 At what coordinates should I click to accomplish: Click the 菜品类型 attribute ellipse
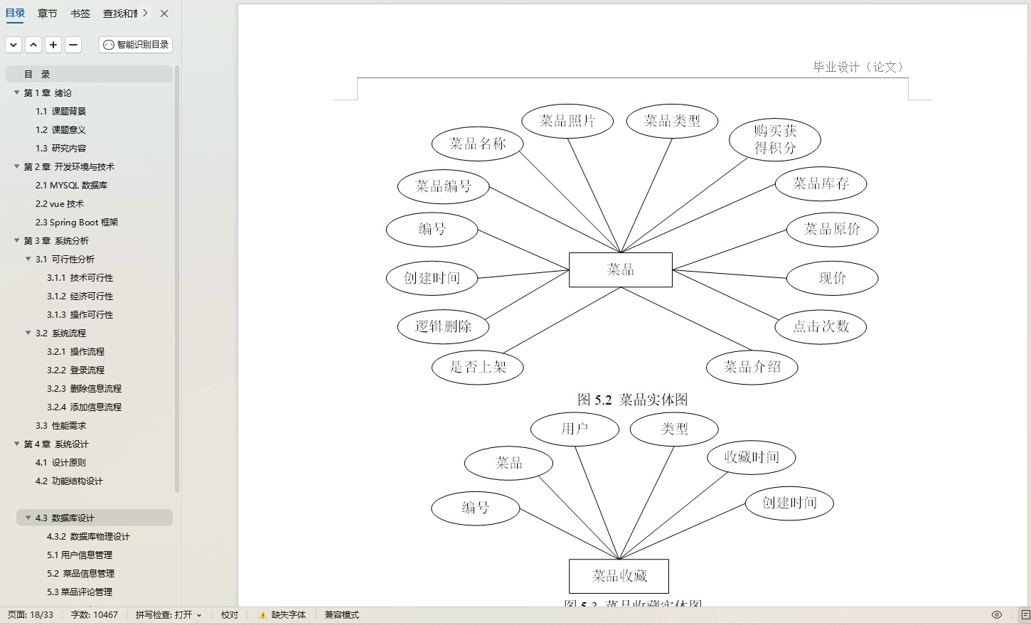coord(672,121)
